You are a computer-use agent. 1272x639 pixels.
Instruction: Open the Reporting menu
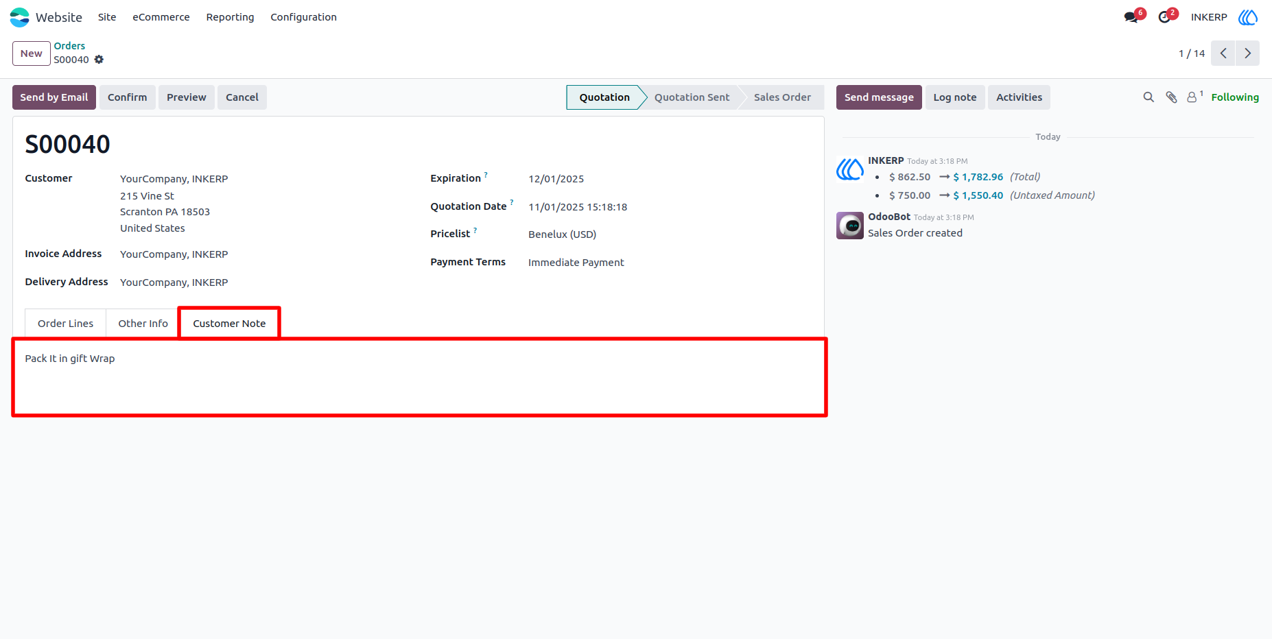[230, 17]
